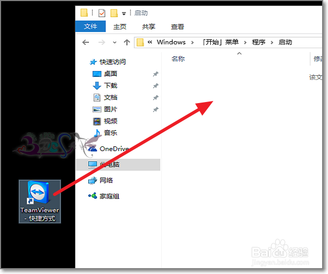Switch to the 共享 ribbon tab
Image resolution: width=328 pixels, height=274 pixels.
149,27
